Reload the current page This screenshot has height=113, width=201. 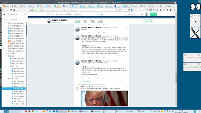point(11,10)
